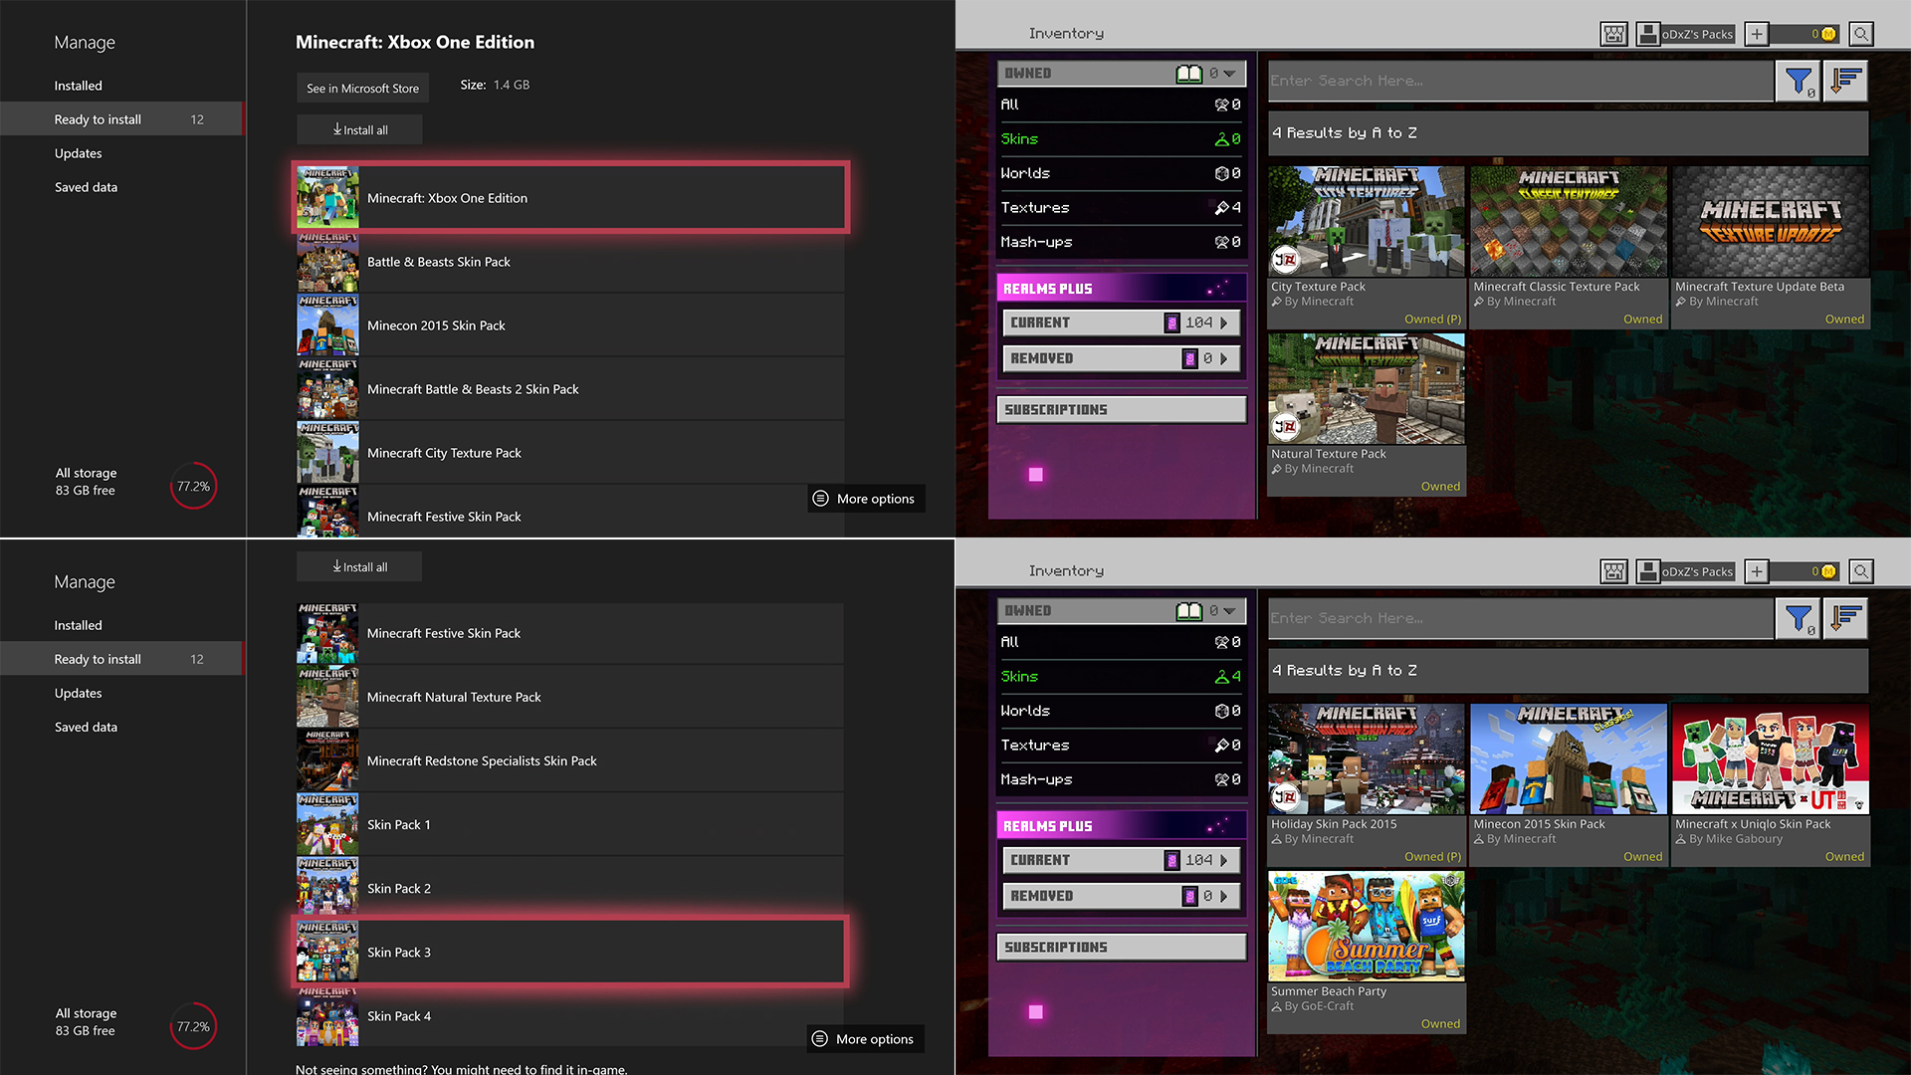Viewport: 1911px width, 1075px height.
Task: Open character dressing icon in lower Inventory header
Action: point(1614,571)
